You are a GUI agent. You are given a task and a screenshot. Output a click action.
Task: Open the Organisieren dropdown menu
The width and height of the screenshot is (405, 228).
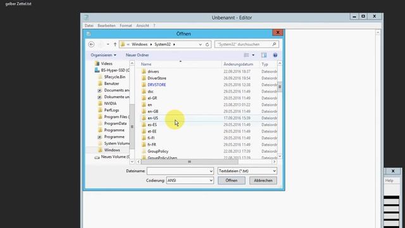(103, 55)
